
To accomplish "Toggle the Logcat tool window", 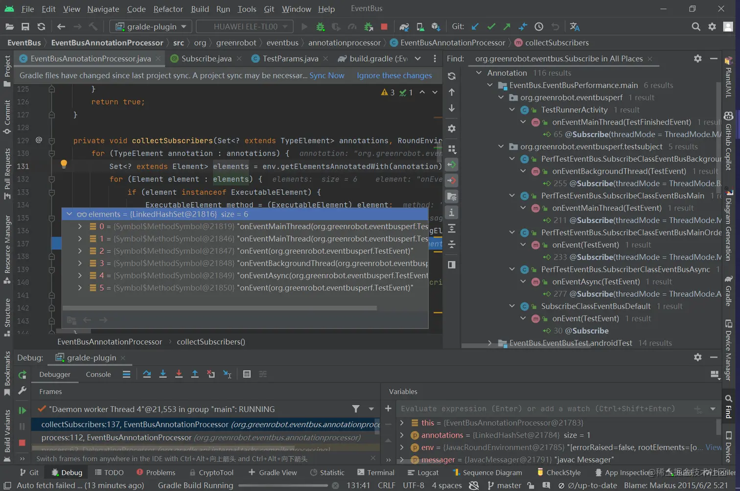I will click(423, 472).
